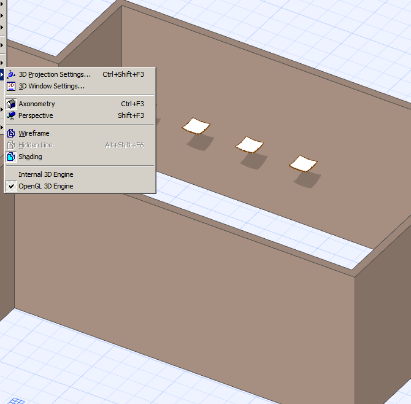The height and width of the screenshot is (404, 411).
Task: Open 3D Projection Settings menu entry
Action: [x=80, y=74]
